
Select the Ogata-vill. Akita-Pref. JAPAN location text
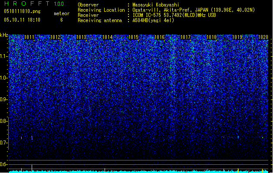point(194,10)
